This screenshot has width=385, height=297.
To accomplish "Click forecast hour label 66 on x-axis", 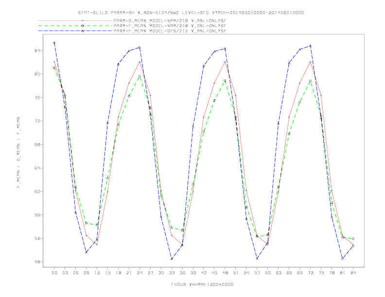I will [289, 273].
